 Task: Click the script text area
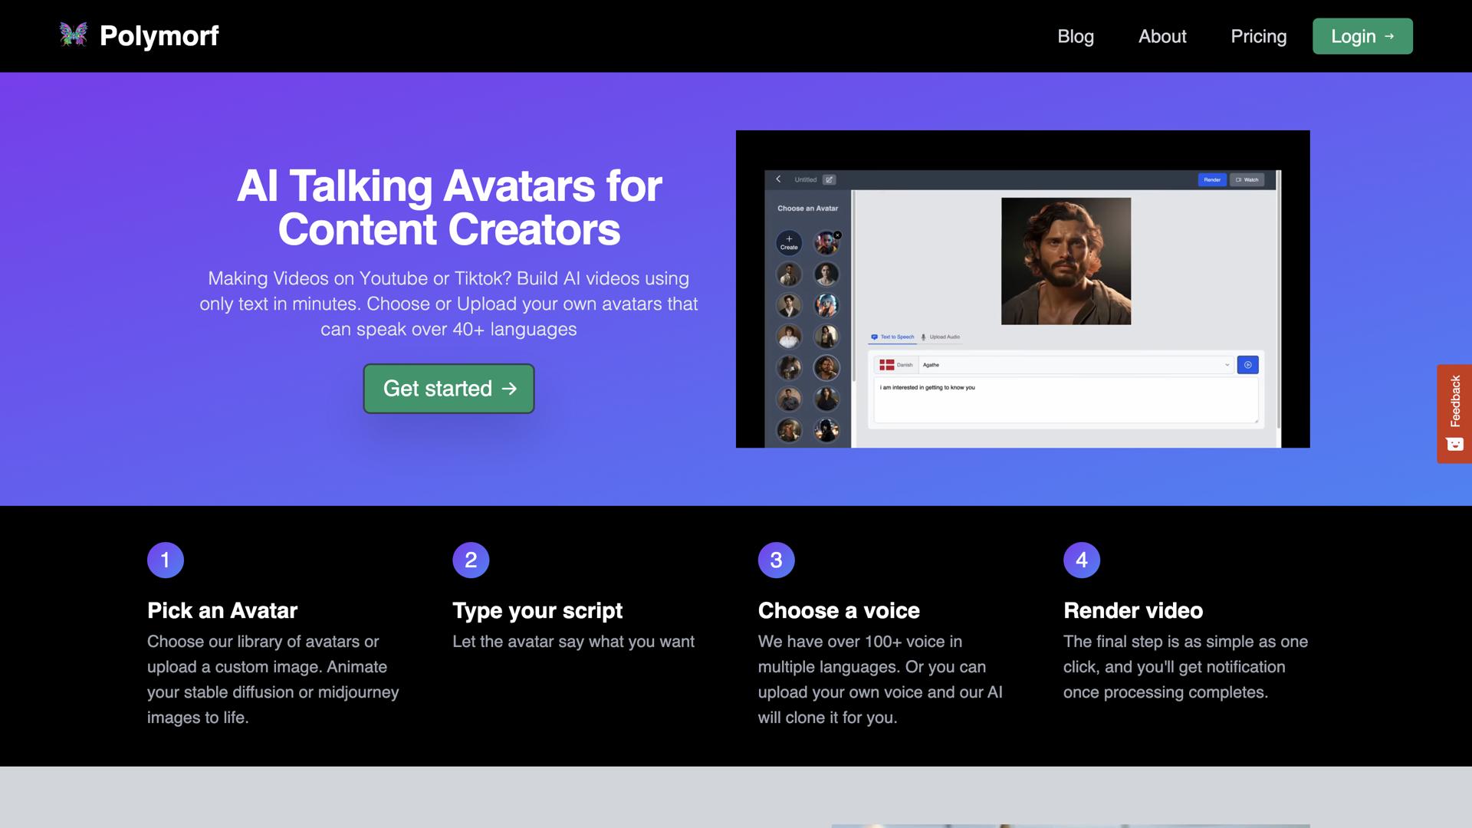[1065, 402]
